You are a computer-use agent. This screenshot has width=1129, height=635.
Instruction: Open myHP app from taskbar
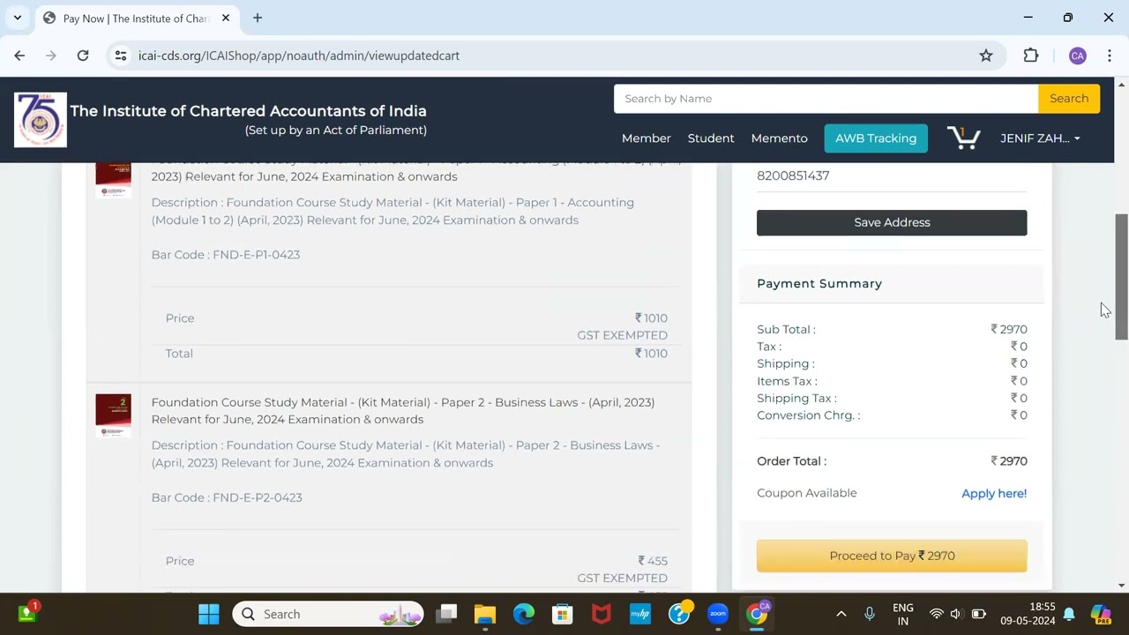(640, 614)
